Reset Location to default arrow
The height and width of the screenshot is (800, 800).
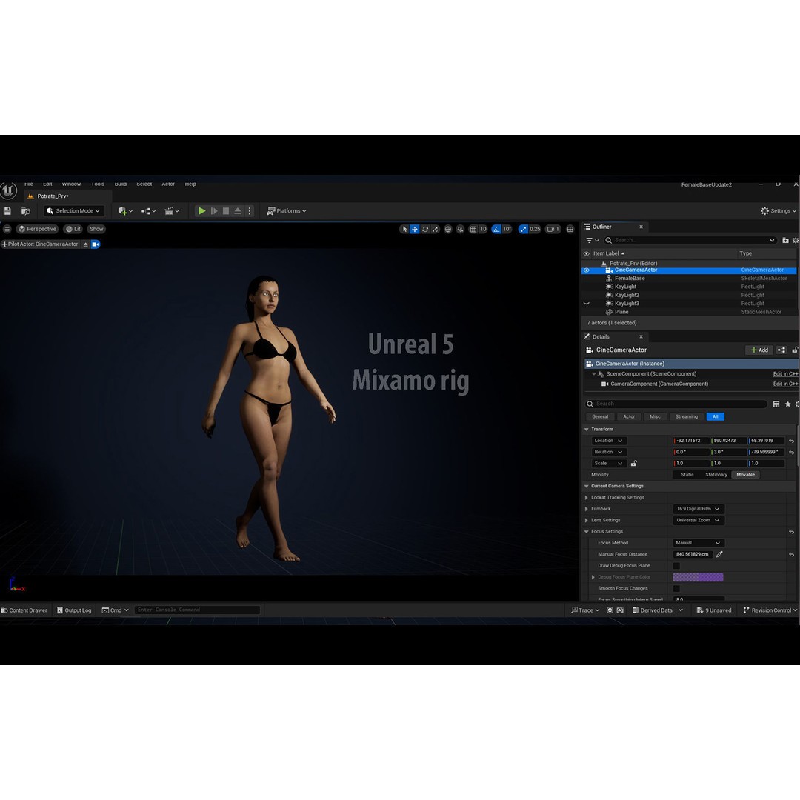(791, 441)
